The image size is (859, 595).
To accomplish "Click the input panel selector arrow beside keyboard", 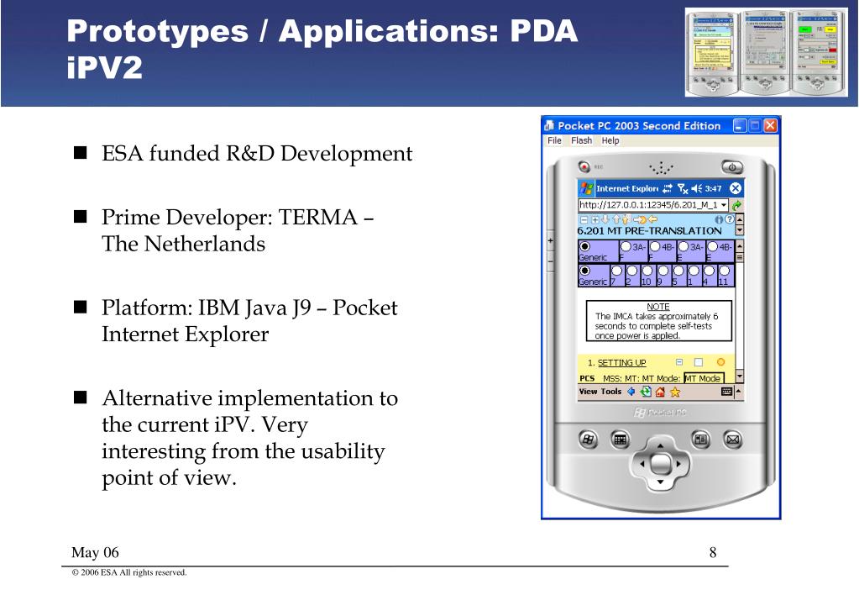I will (738, 392).
